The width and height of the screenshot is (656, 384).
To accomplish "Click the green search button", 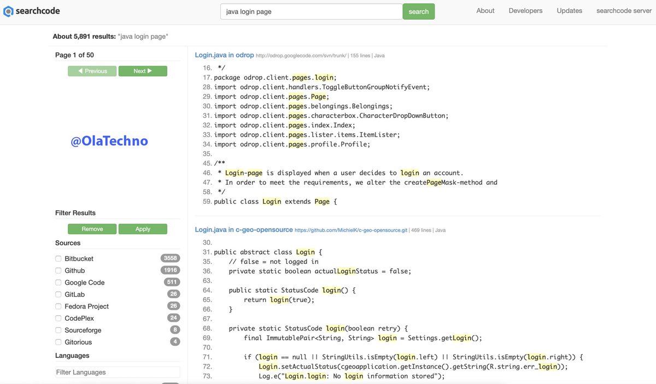I will point(419,11).
